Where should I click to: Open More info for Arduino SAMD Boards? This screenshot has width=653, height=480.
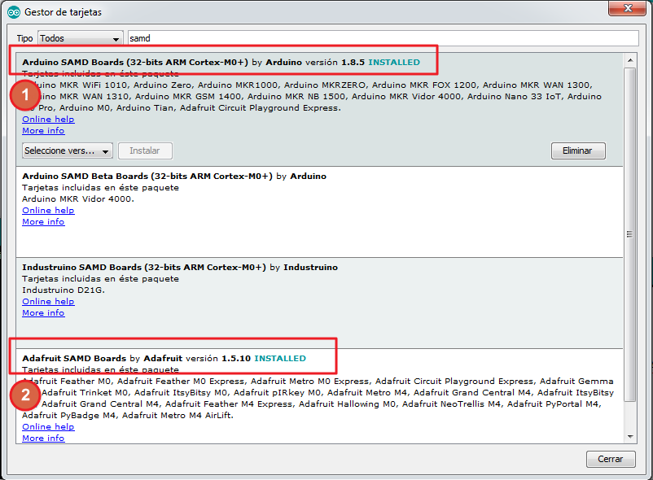click(43, 131)
